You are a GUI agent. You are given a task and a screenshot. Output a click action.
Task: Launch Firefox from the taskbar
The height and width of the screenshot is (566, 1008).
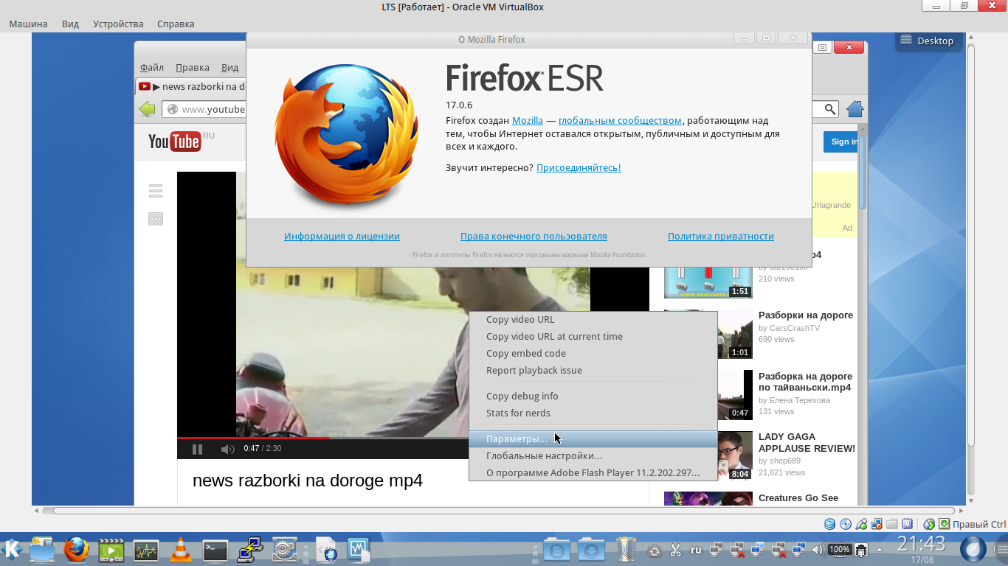pos(76,549)
